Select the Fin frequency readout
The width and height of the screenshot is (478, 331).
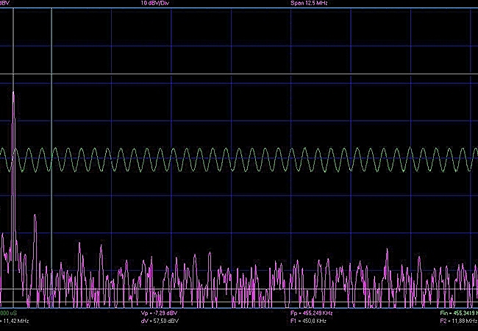(457, 313)
